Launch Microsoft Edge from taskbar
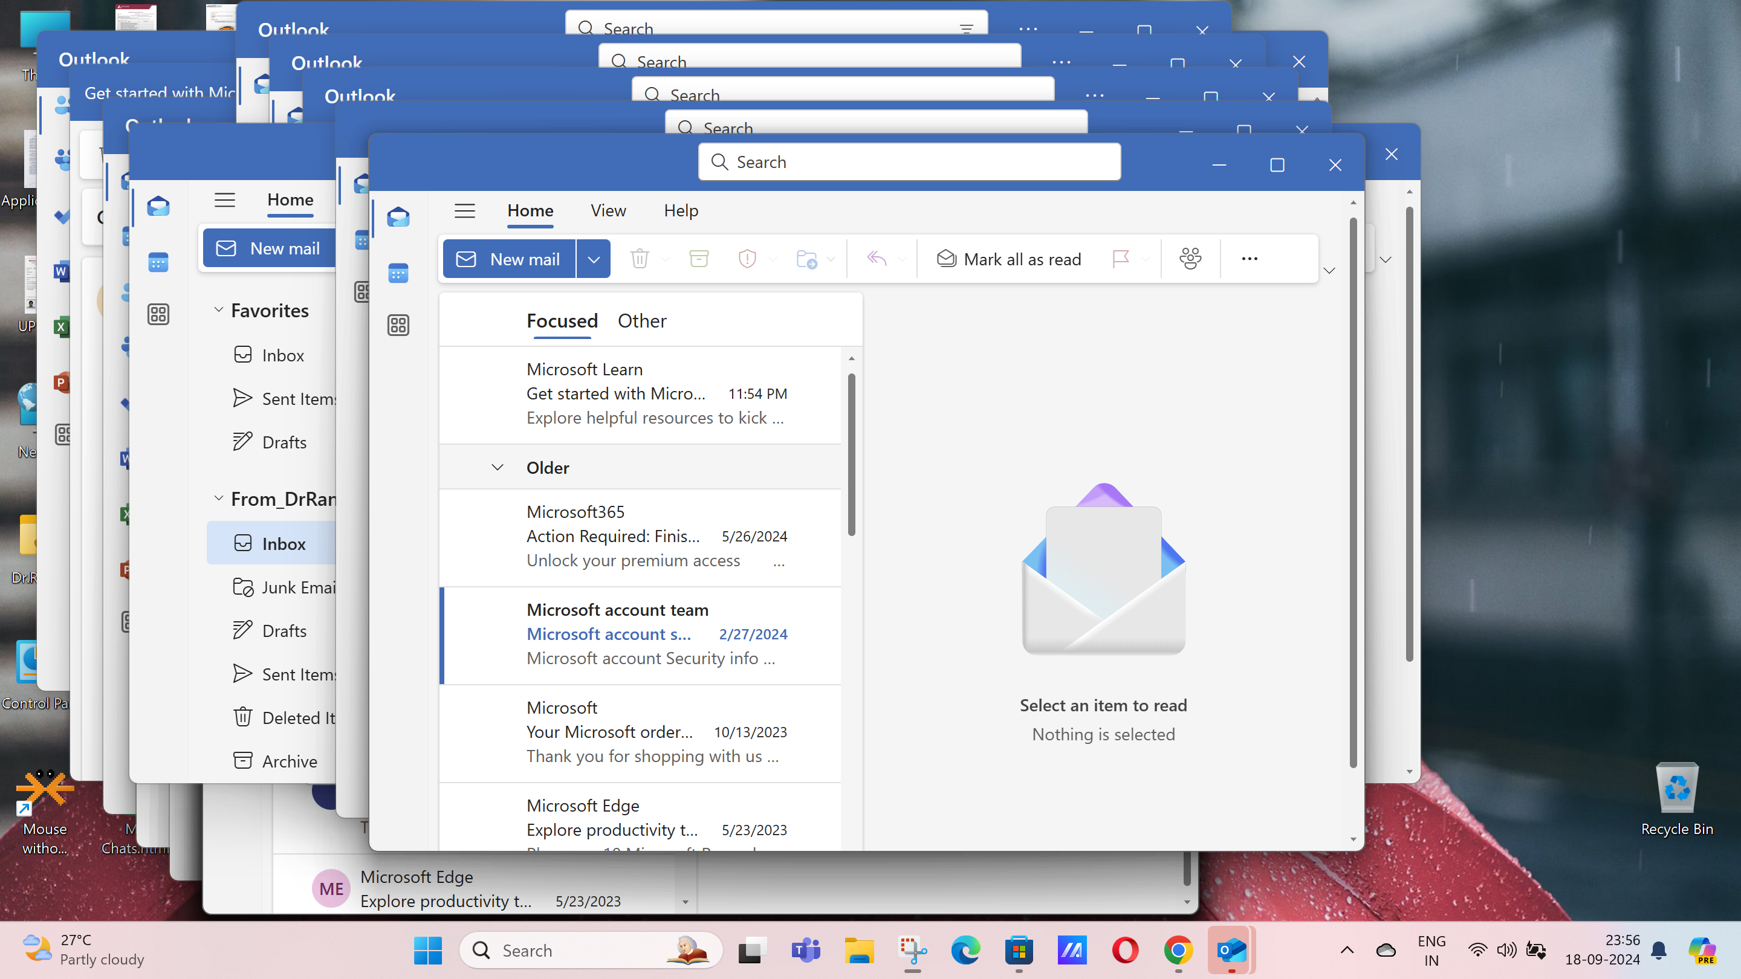 point(966,951)
